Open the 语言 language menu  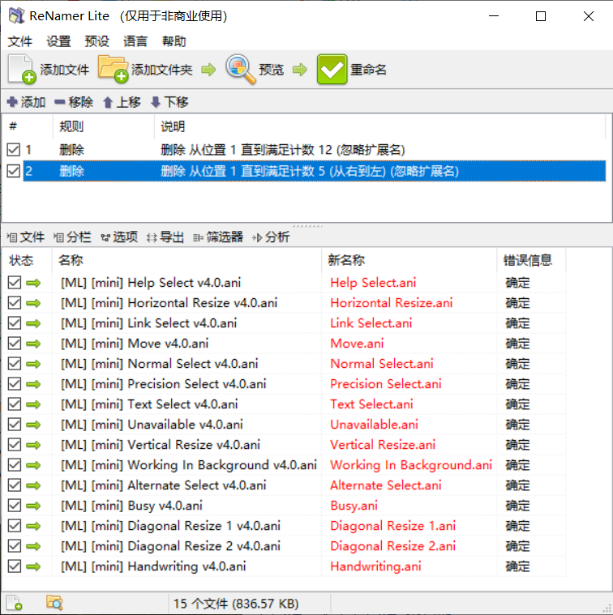click(135, 41)
